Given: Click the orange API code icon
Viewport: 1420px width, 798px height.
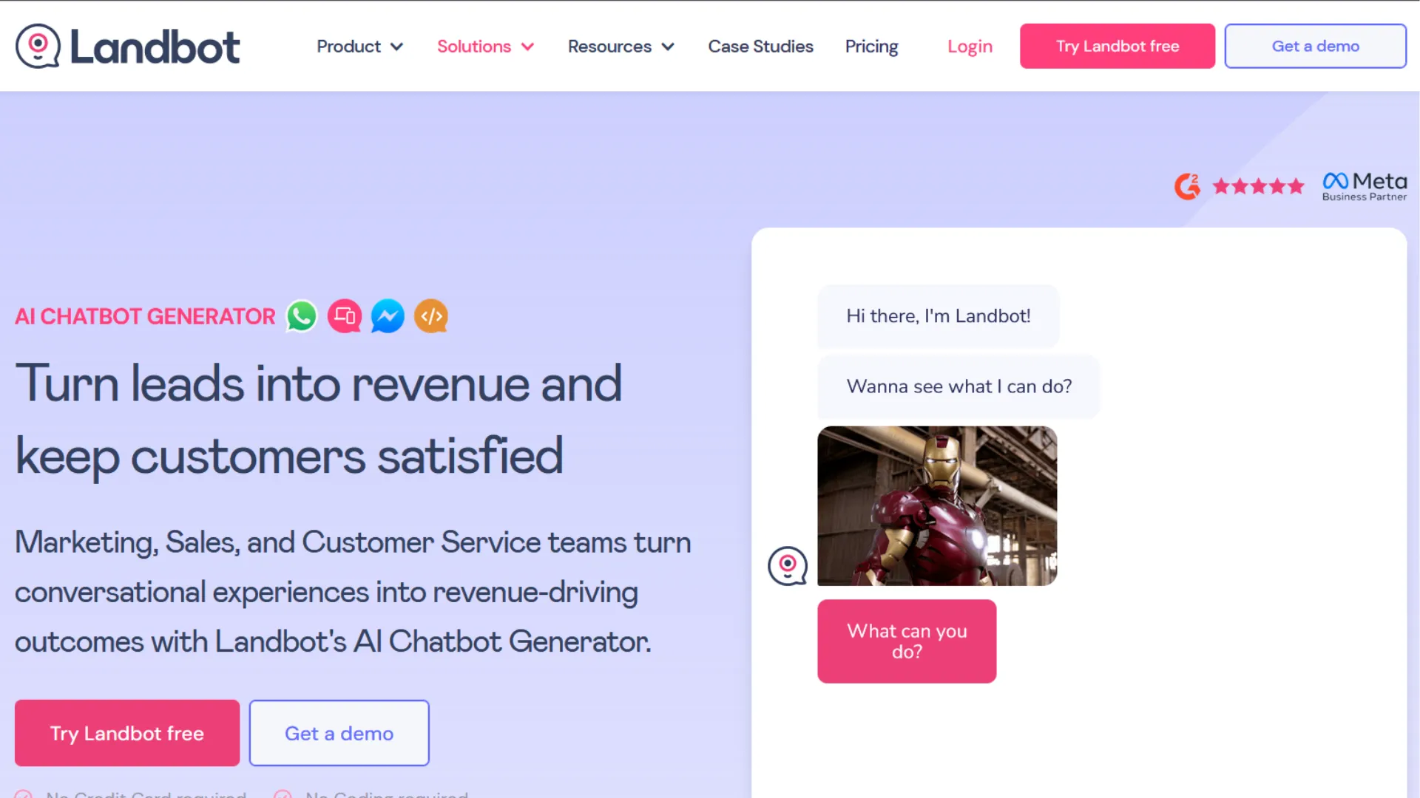Looking at the screenshot, I should click(x=431, y=316).
